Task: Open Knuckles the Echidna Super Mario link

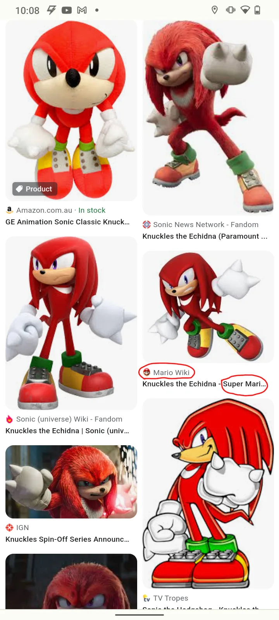Action: [204, 384]
